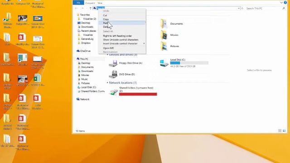Screen dimensions: 290x163
Task: Click the Forward navigation arrow
Action: 82,8
